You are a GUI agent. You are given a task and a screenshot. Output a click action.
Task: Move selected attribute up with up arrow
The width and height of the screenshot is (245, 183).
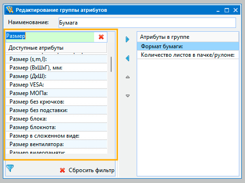(128, 77)
